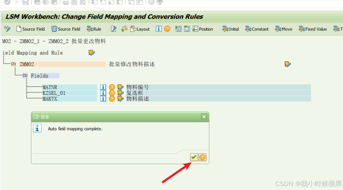Viewport: 343px width, 190px height.
Task: Click the 物料描述 description text
Action: coord(138,99)
